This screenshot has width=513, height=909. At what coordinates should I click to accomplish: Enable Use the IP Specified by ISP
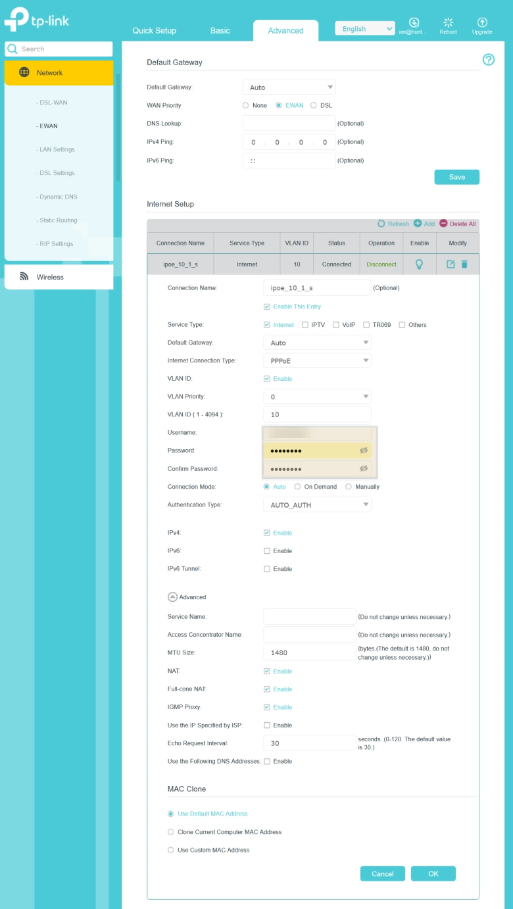click(x=267, y=725)
